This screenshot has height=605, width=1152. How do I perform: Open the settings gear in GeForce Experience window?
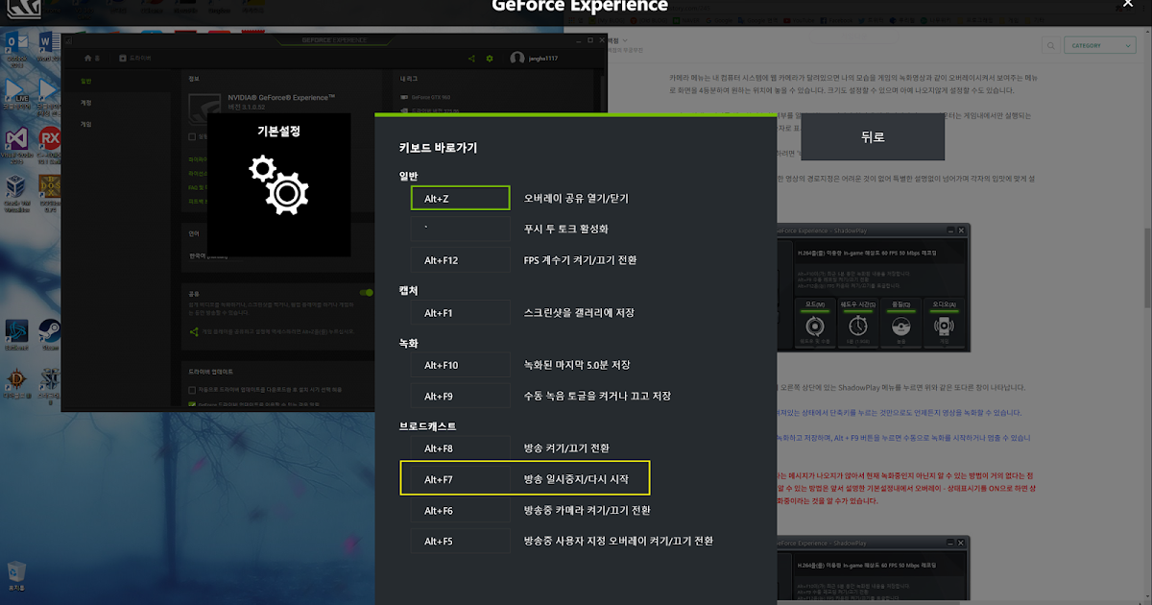click(490, 59)
